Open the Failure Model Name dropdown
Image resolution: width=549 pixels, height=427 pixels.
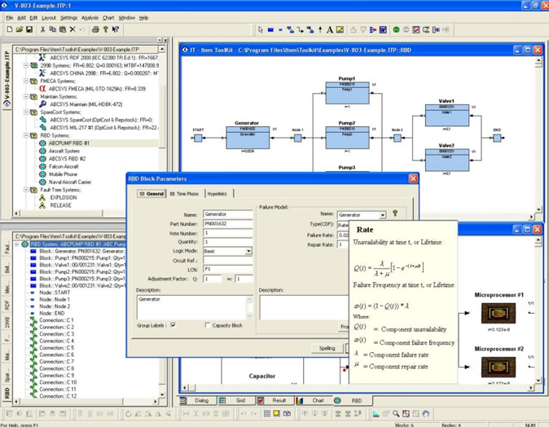point(382,215)
